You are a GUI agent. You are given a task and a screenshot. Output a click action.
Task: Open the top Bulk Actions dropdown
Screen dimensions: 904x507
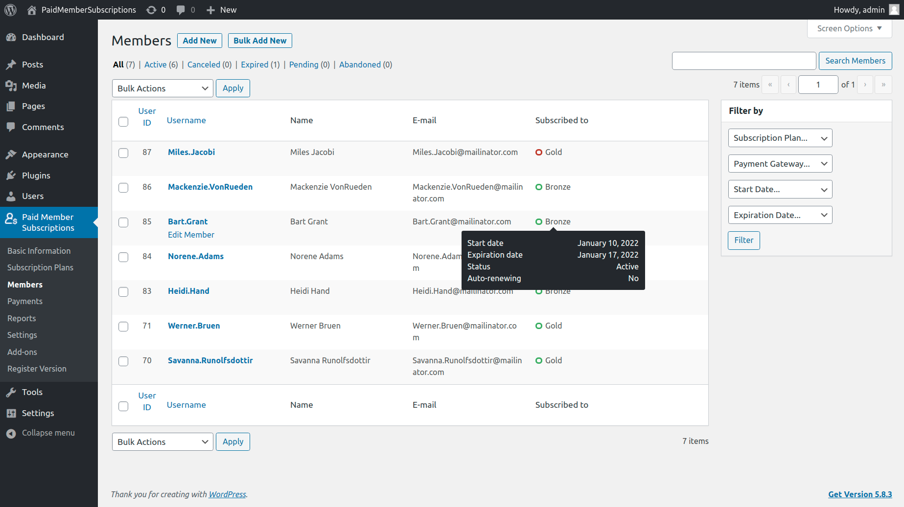tap(162, 88)
